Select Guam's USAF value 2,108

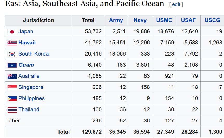(x=191, y=65)
